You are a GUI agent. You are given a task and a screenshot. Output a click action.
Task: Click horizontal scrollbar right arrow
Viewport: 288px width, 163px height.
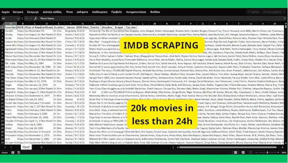pos(282,147)
